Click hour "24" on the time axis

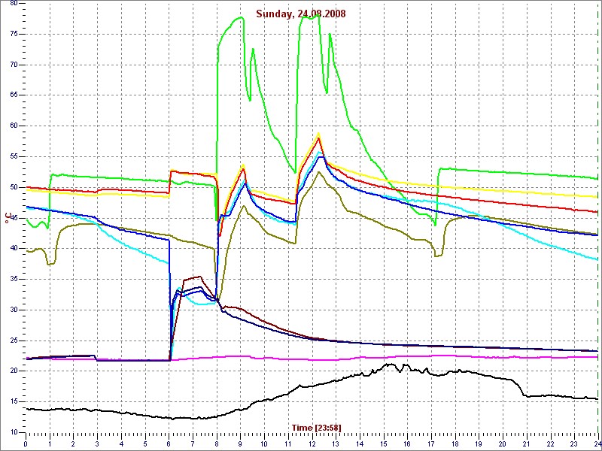click(597, 443)
